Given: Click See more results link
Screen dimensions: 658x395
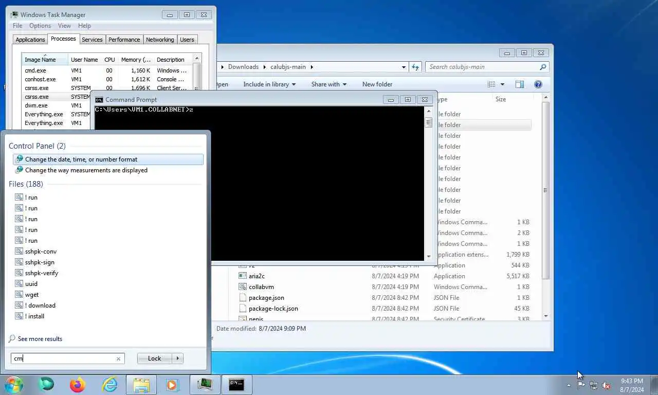Looking at the screenshot, I should tap(40, 339).
